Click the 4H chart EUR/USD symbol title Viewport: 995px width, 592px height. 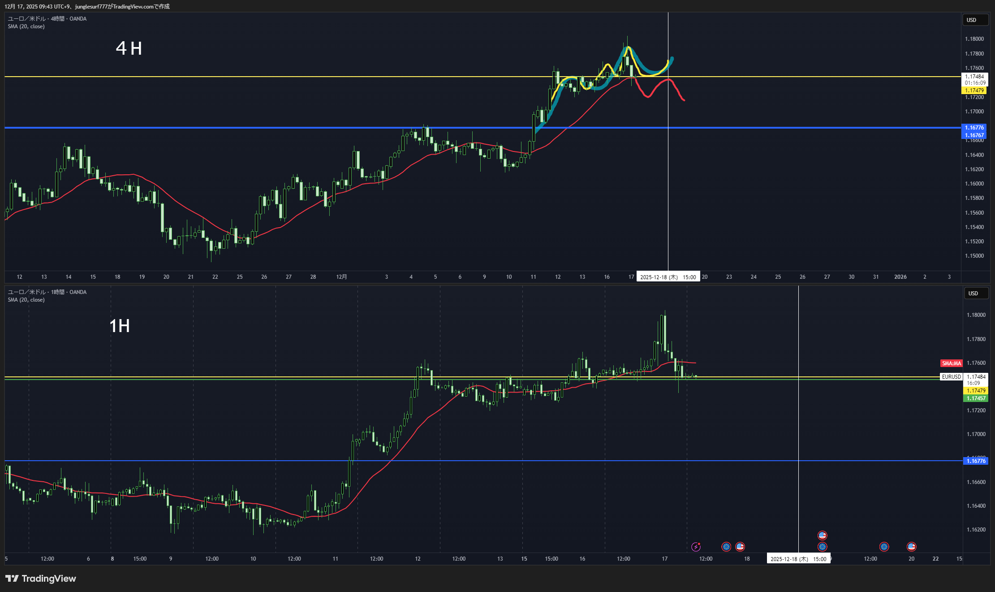pos(47,18)
